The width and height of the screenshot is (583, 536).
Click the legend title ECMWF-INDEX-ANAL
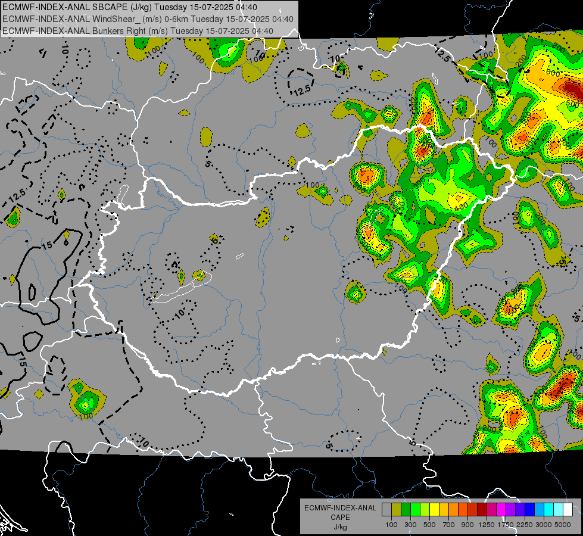point(340,508)
